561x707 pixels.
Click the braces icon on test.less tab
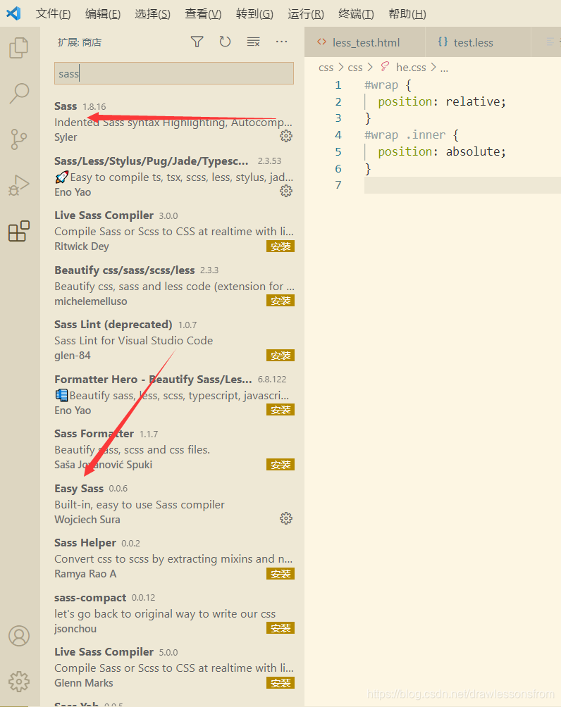443,42
